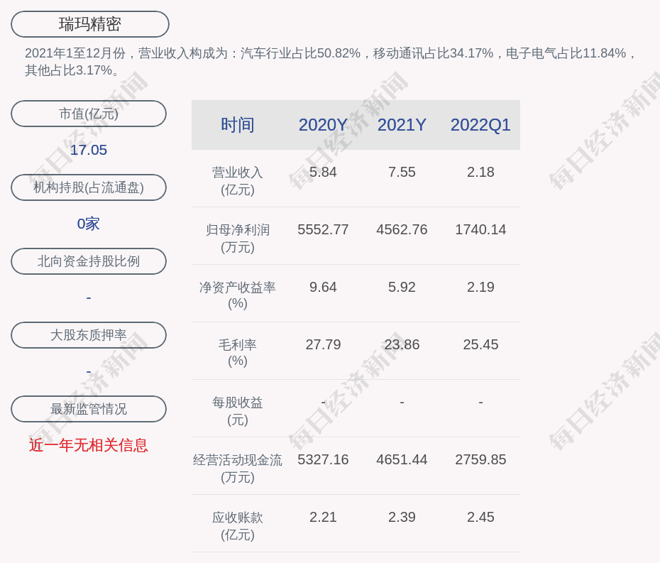Screen dimensions: 660x563
Task: Click the 机构持股(占流通盘) label pill
Action: pos(89,187)
